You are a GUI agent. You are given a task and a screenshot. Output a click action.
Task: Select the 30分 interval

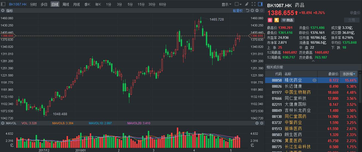[x=152, y=4]
